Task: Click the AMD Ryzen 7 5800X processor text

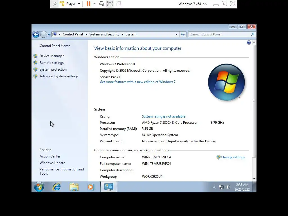Action: coord(170,123)
